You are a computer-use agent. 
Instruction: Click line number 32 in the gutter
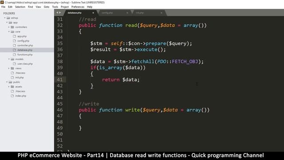(x=60, y=25)
